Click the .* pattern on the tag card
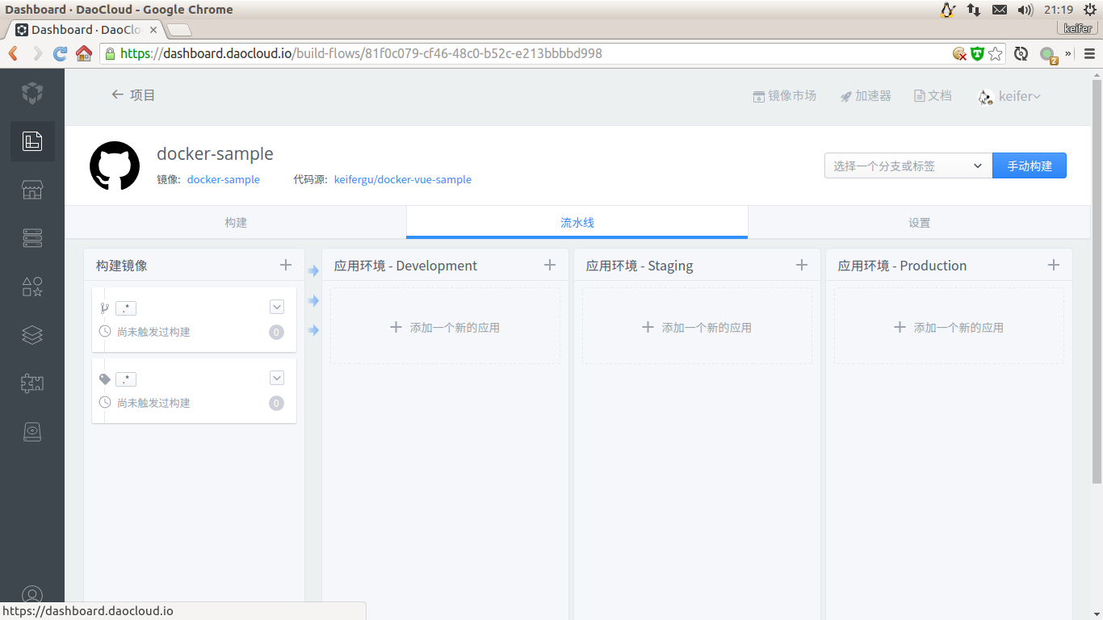Viewport: 1103px width, 620px height. [x=126, y=379]
